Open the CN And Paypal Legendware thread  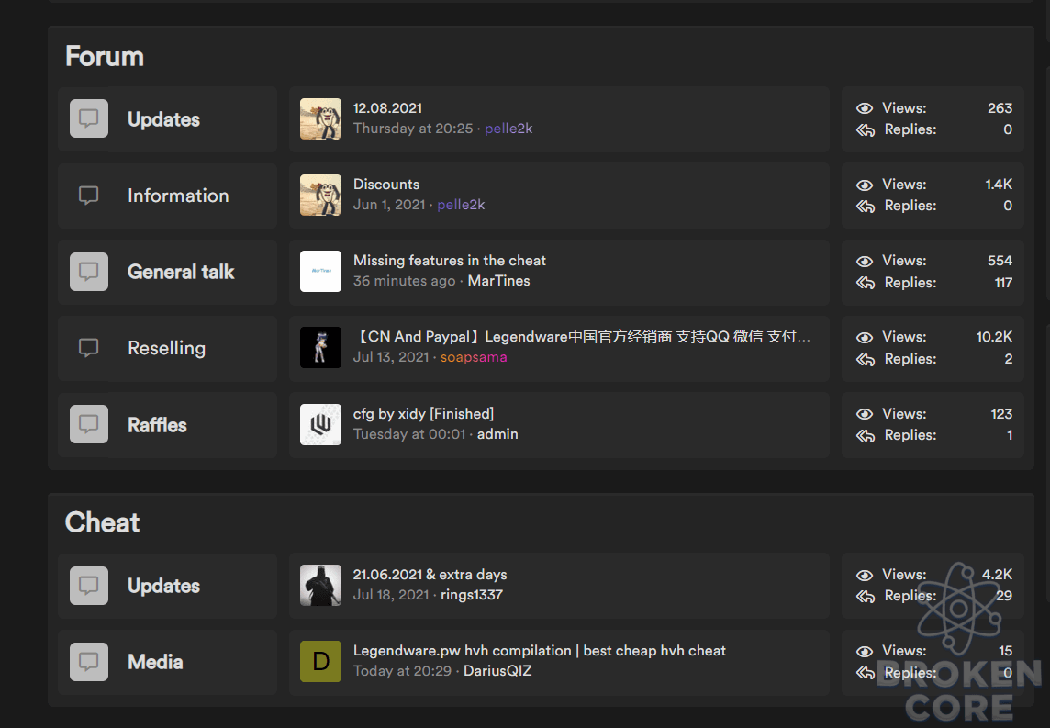582,337
